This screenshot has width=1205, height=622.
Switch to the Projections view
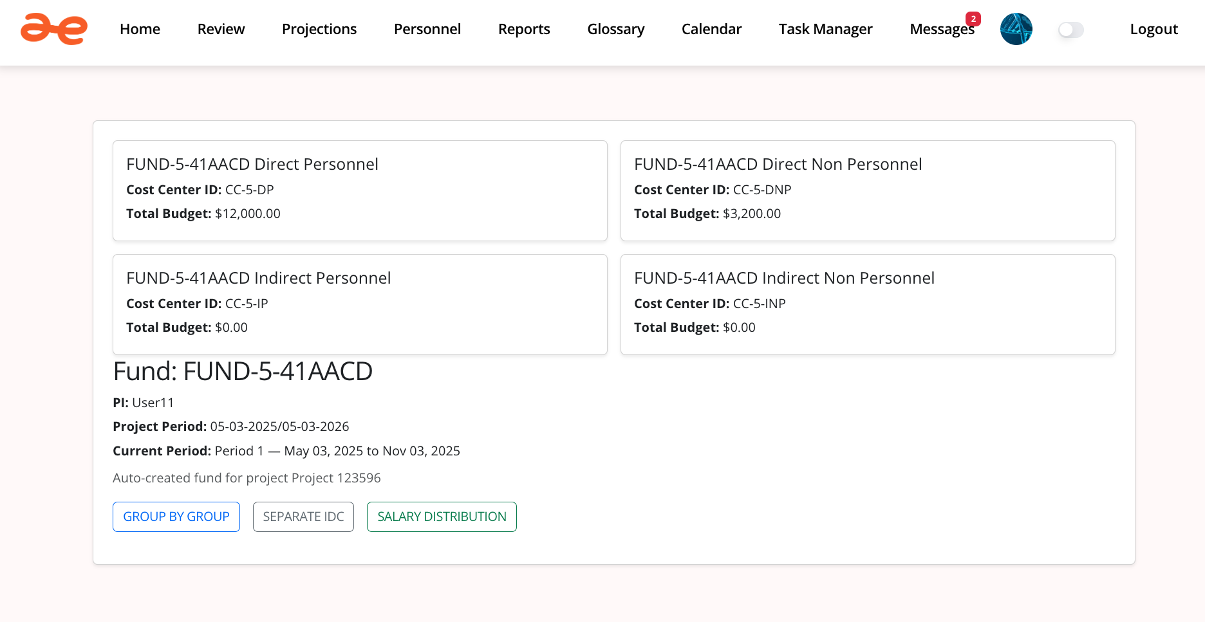pos(319,29)
